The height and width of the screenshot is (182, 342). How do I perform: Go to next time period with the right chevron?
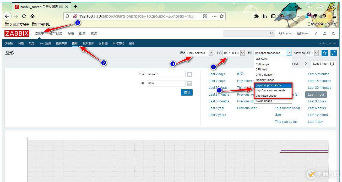click(306, 64)
